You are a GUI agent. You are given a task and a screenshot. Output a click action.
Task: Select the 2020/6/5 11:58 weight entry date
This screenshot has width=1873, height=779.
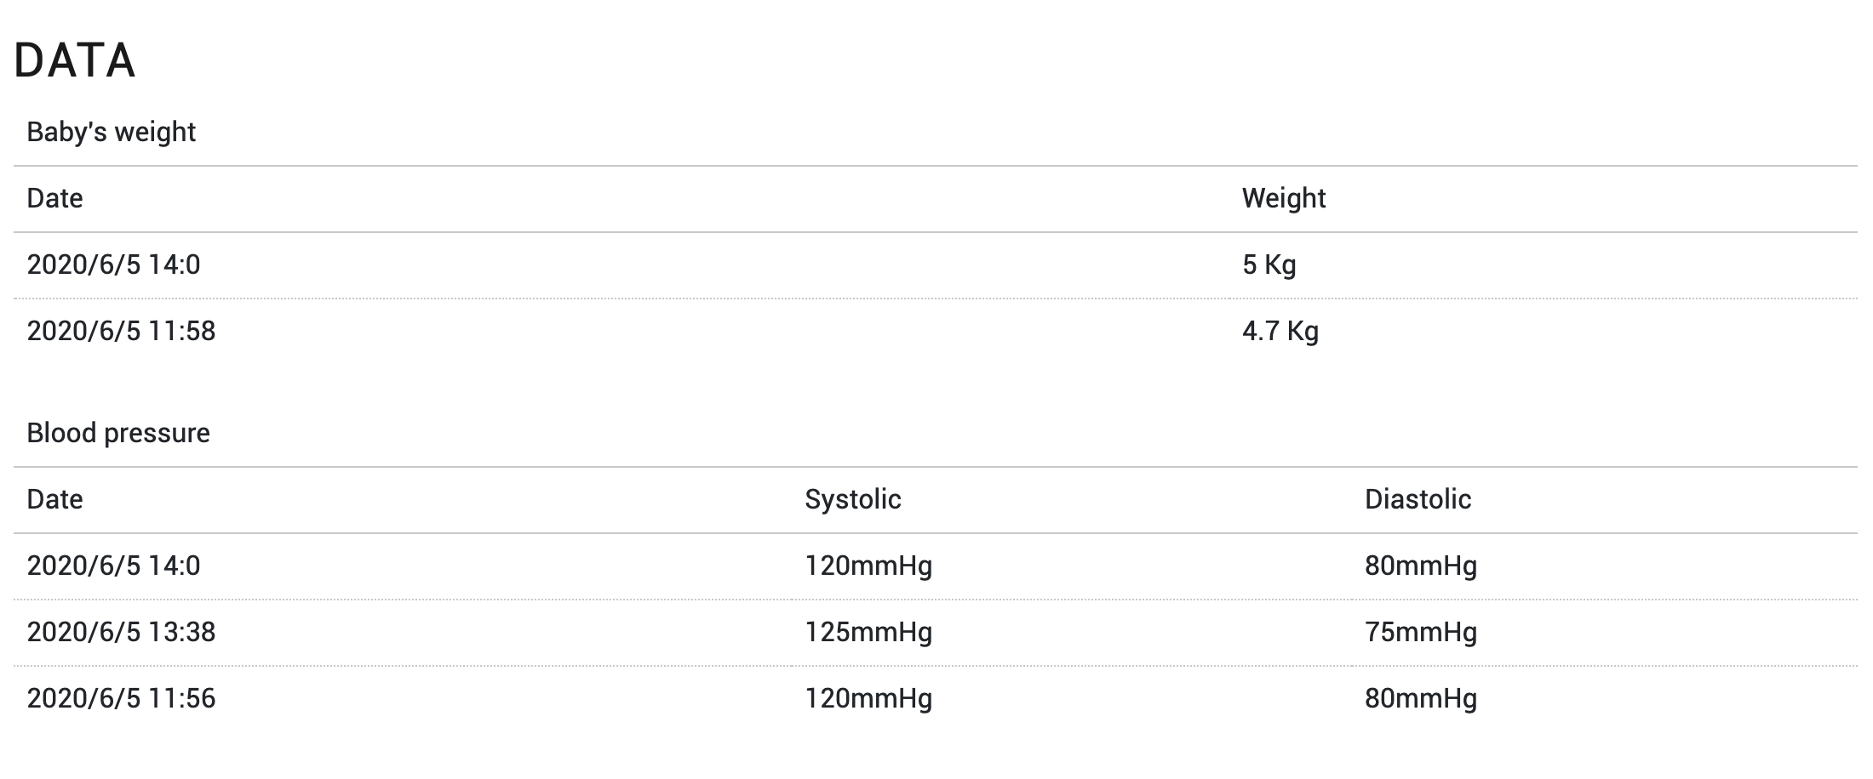(121, 331)
